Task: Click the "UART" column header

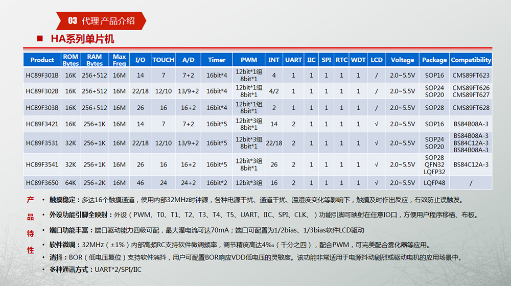Action: 293,60
